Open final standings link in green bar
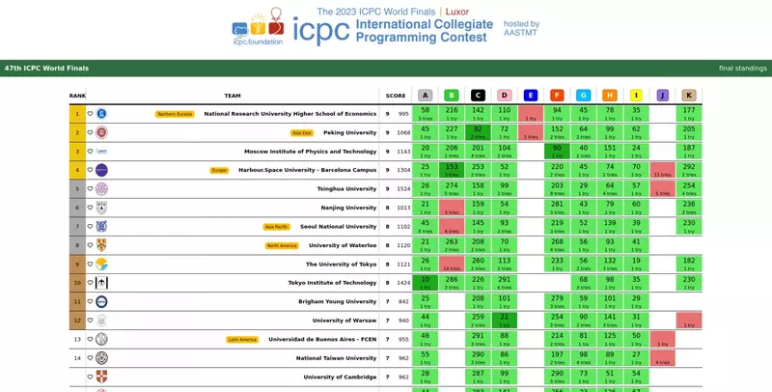Screen dimensions: 772x392 (742, 69)
